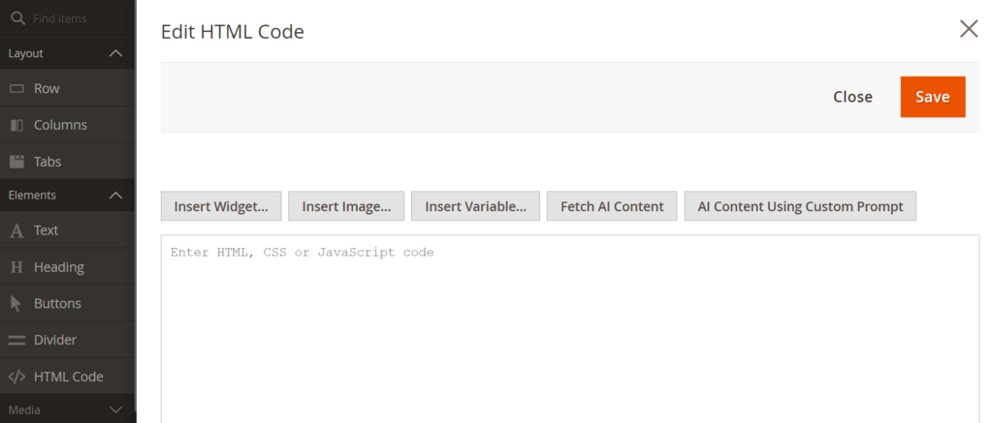The width and height of the screenshot is (993, 423).
Task: Open the Insert Variable dialog
Action: pyautogui.click(x=475, y=206)
